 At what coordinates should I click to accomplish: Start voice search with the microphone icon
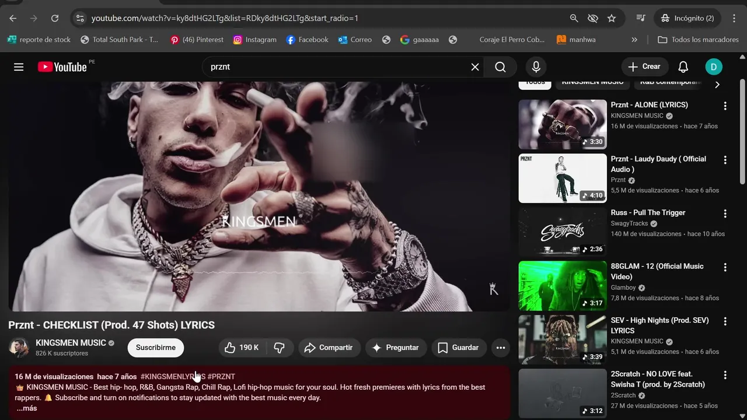[536, 67]
